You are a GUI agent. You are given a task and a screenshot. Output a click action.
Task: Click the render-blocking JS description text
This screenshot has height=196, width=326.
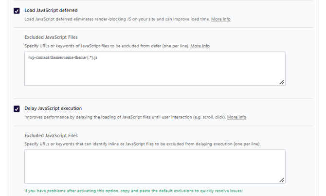pos(117,19)
